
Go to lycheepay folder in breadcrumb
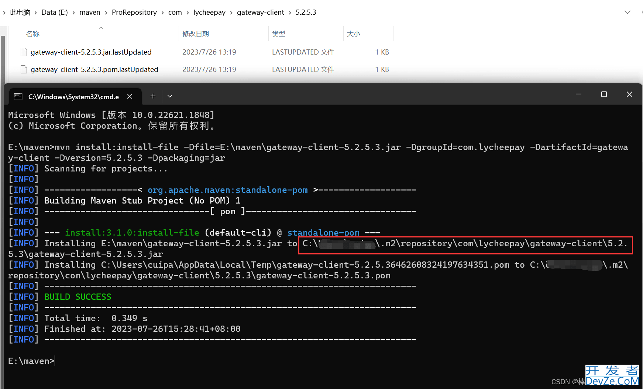(x=209, y=12)
